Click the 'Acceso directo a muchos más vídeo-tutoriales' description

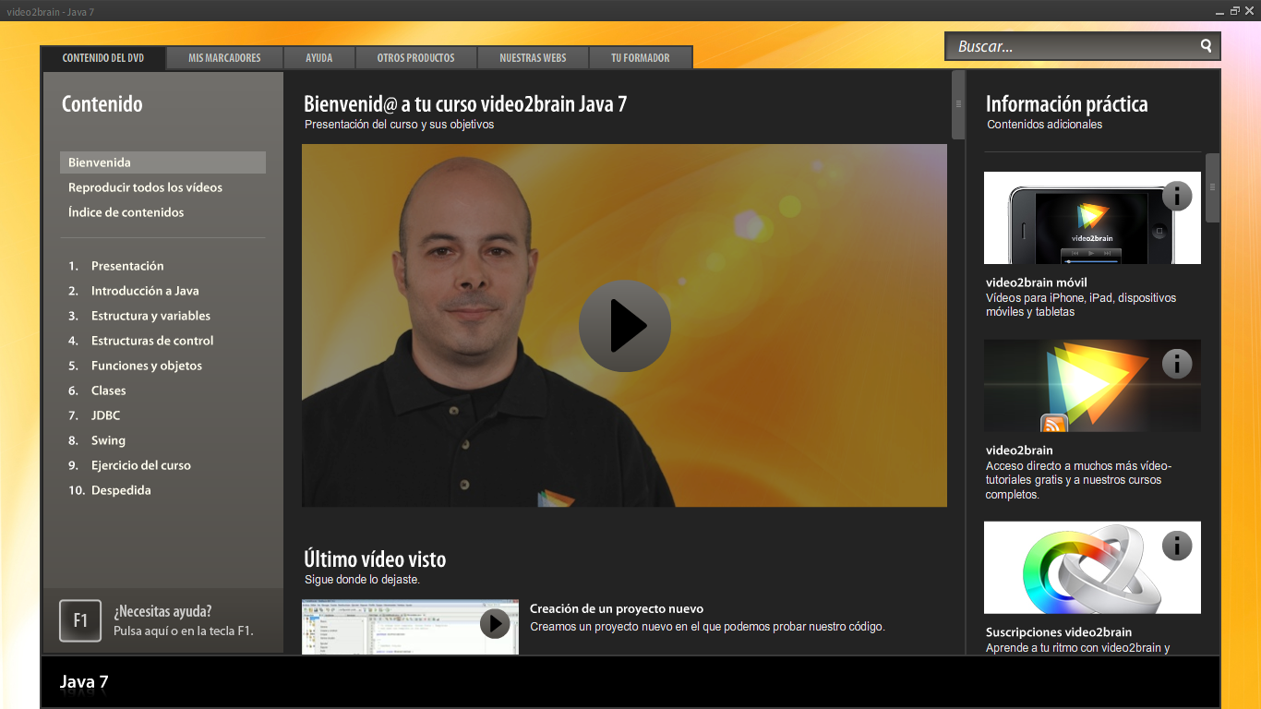1078,480
